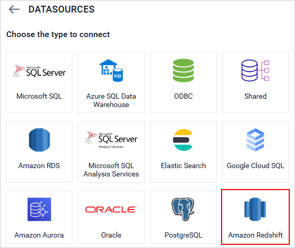Pick the Elastic Search logo
The image size is (295, 248).
[x=183, y=140]
